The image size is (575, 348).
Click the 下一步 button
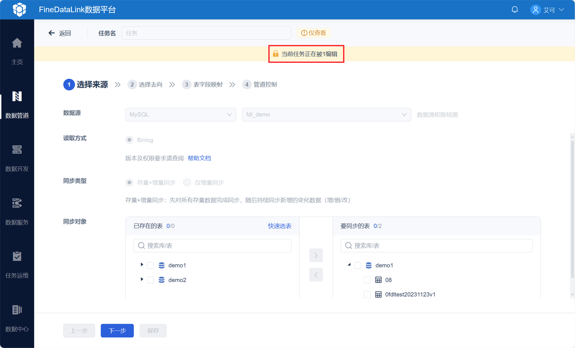tap(117, 331)
